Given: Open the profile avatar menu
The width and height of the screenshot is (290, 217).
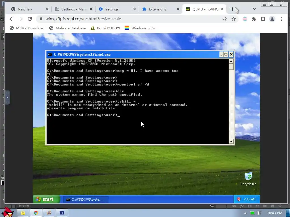Looking at the screenshot, I should pos(272,19).
